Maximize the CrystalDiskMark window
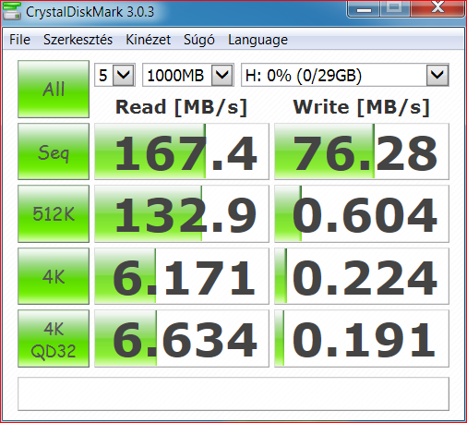This screenshot has height=423, width=467. (395, 8)
